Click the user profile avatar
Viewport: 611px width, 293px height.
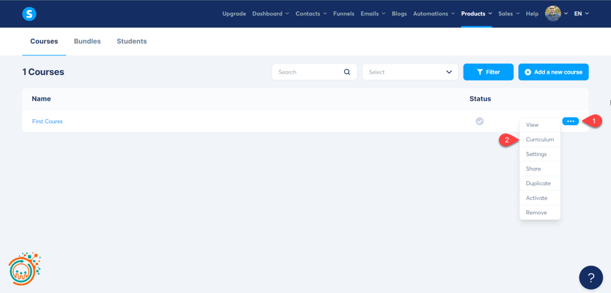553,14
